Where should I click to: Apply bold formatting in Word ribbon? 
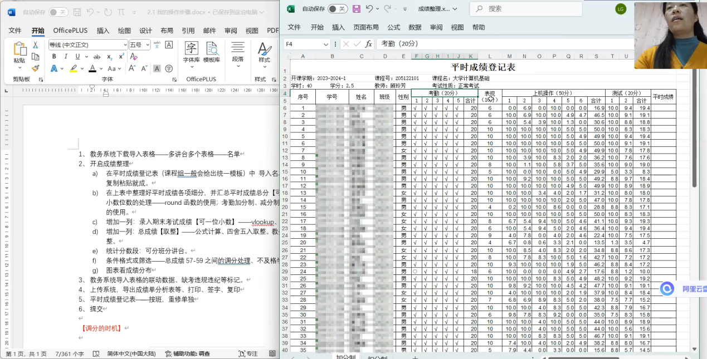[x=54, y=57]
